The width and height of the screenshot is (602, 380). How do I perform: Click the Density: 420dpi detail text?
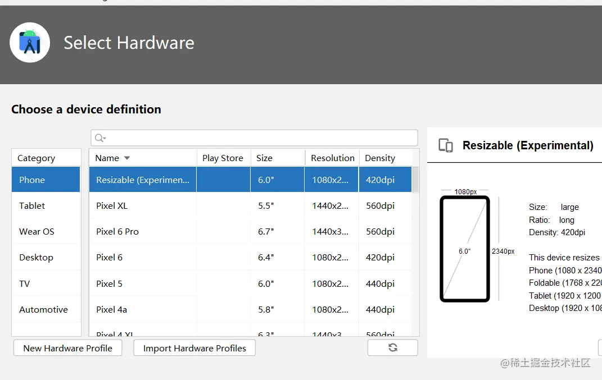pyautogui.click(x=557, y=232)
